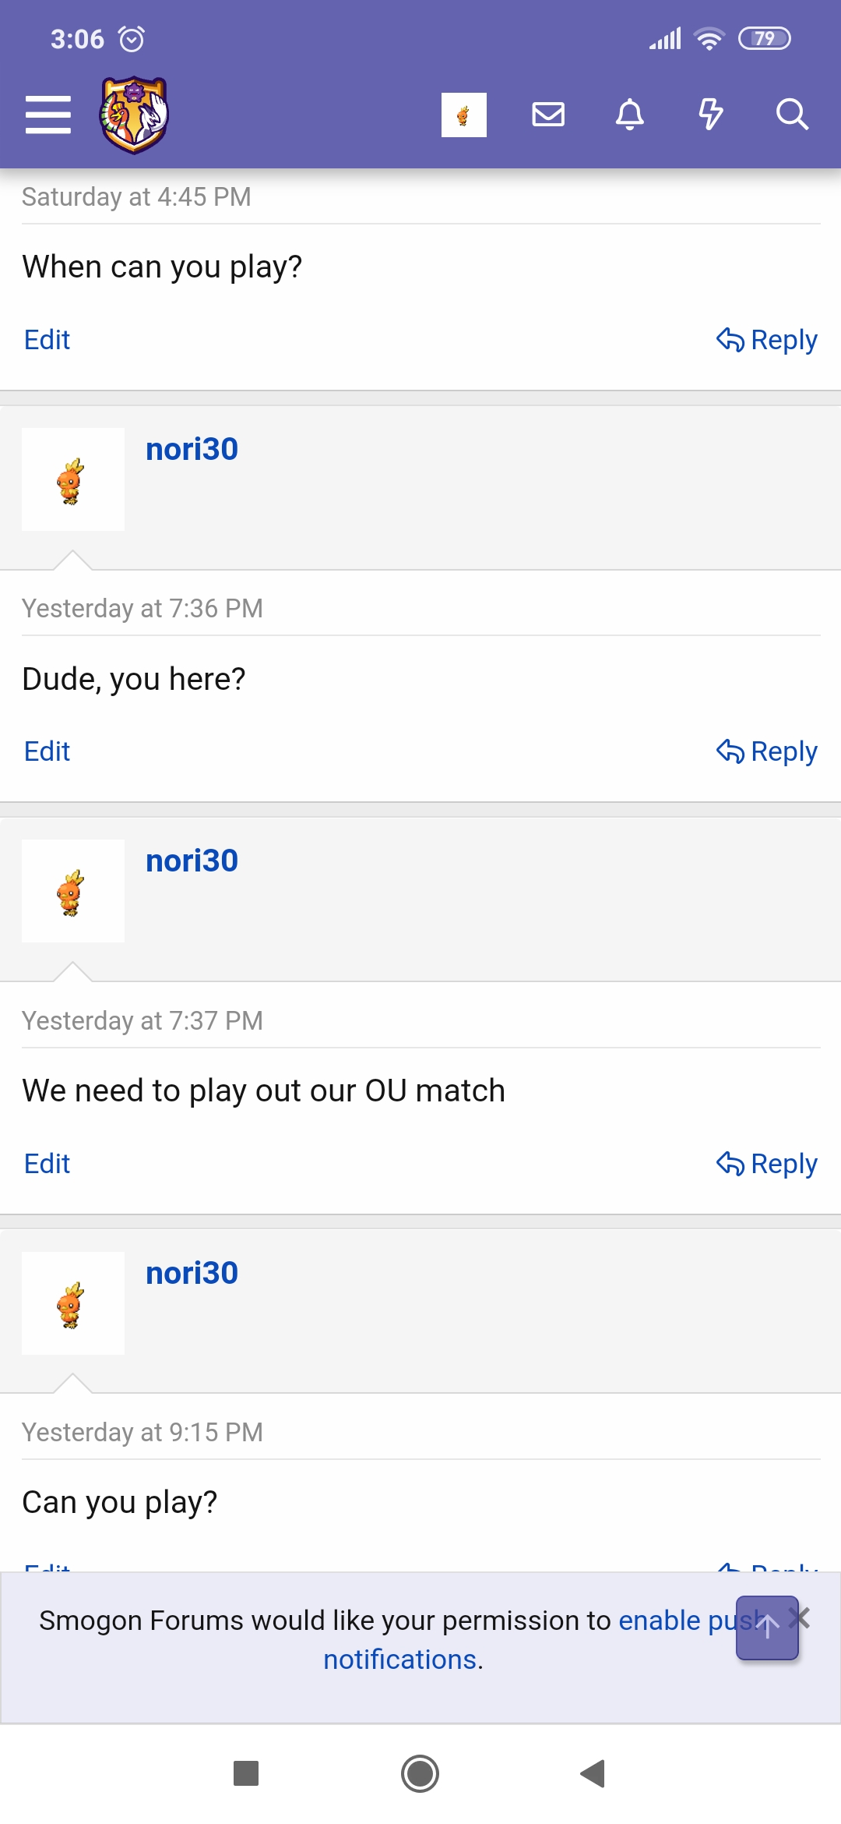Dismiss the push notification banner
841x1824 pixels.
click(x=802, y=1618)
